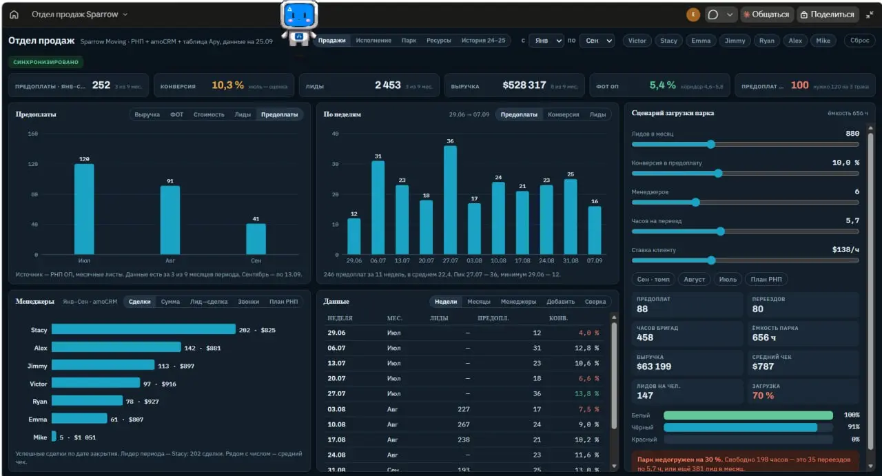The height and width of the screenshot is (476, 882).
Task: Open the Сен end month dropdown
Action: click(x=597, y=41)
